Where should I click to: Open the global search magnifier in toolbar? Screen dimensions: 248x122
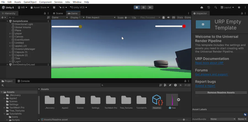[215, 7]
